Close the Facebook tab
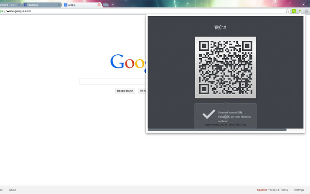 59,5
